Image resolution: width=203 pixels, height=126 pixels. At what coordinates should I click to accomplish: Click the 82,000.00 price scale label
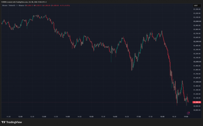click(197, 62)
